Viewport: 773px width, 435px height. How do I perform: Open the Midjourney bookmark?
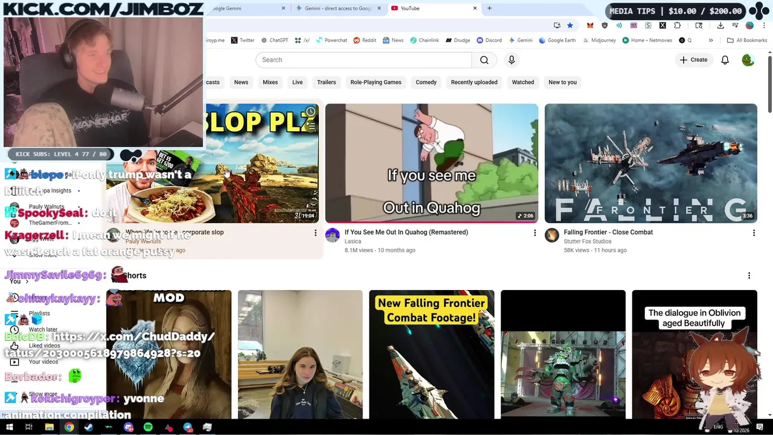click(x=598, y=40)
